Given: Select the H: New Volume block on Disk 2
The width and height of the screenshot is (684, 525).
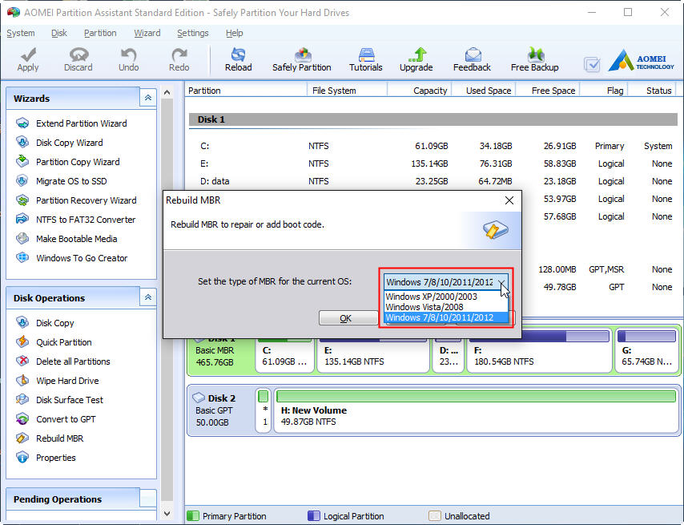Looking at the screenshot, I should pyautogui.click(x=476, y=410).
